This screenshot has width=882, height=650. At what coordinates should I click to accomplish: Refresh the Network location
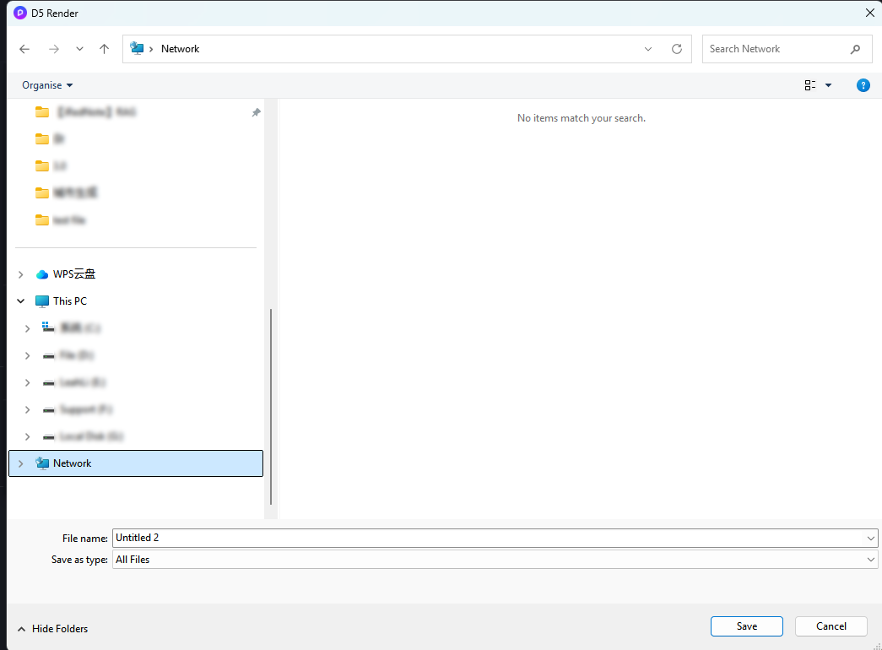coord(676,49)
